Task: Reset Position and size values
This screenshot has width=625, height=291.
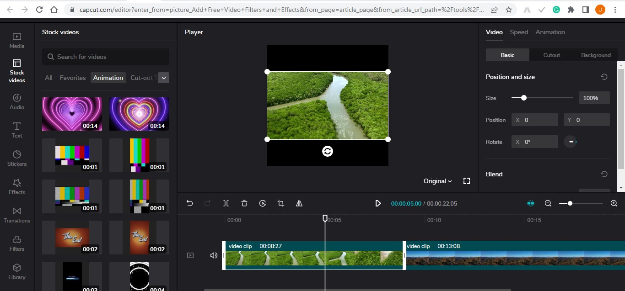Action: click(604, 77)
